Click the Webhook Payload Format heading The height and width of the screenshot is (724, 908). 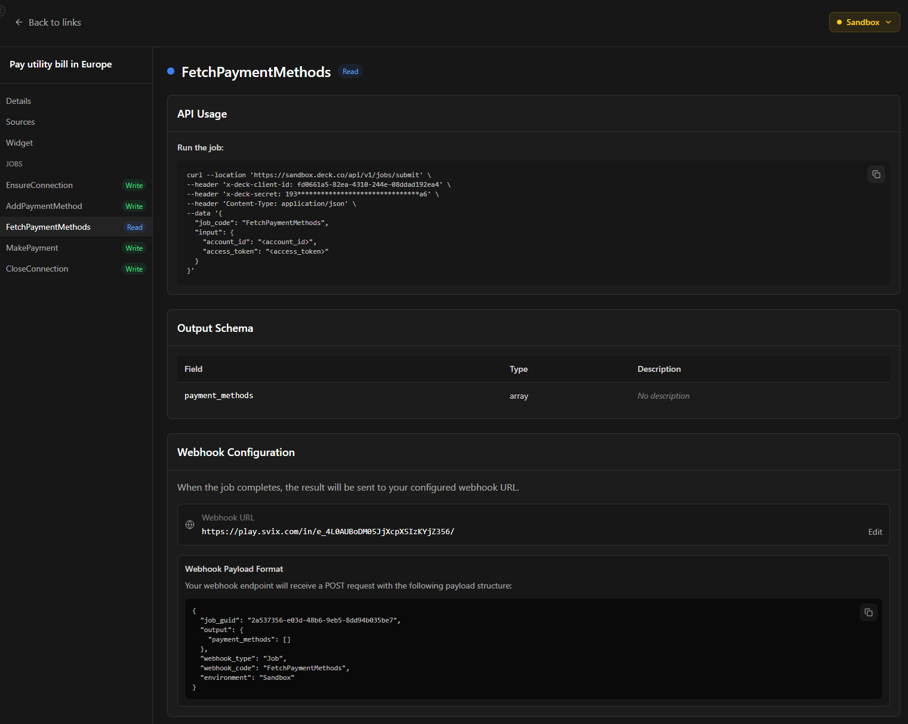(234, 569)
